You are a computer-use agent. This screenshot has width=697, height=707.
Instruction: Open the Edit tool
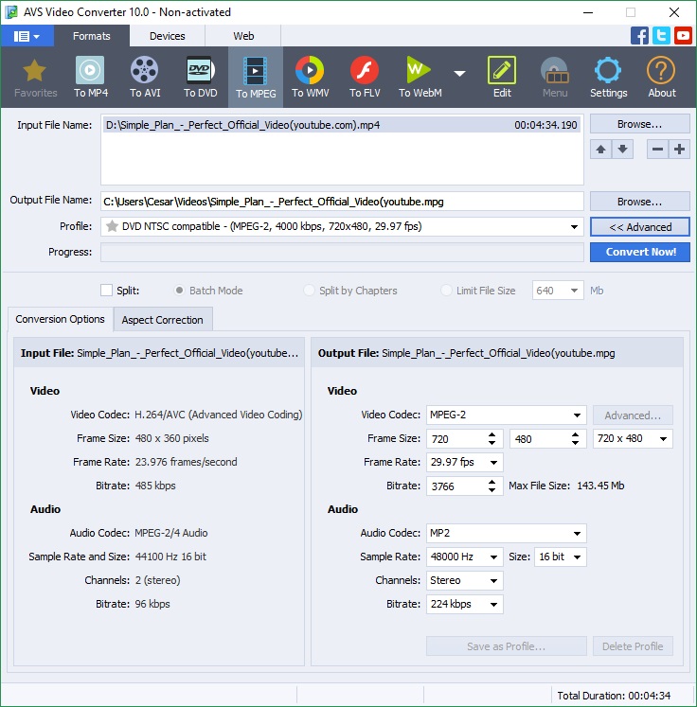tap(502, 78)
